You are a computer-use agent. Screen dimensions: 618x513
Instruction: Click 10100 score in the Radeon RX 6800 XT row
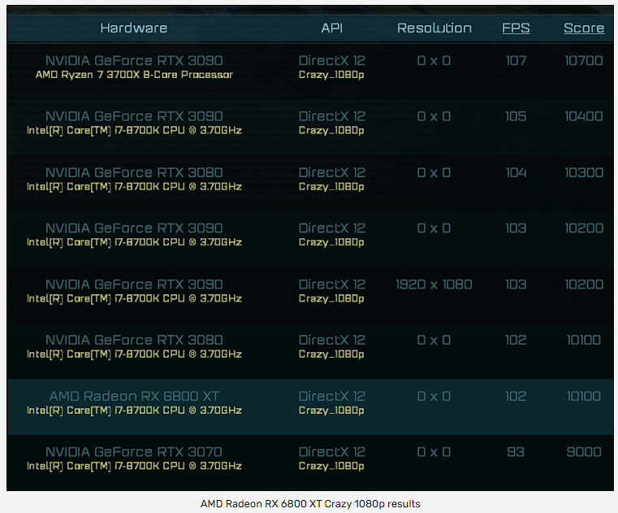(x=584, y=396)
